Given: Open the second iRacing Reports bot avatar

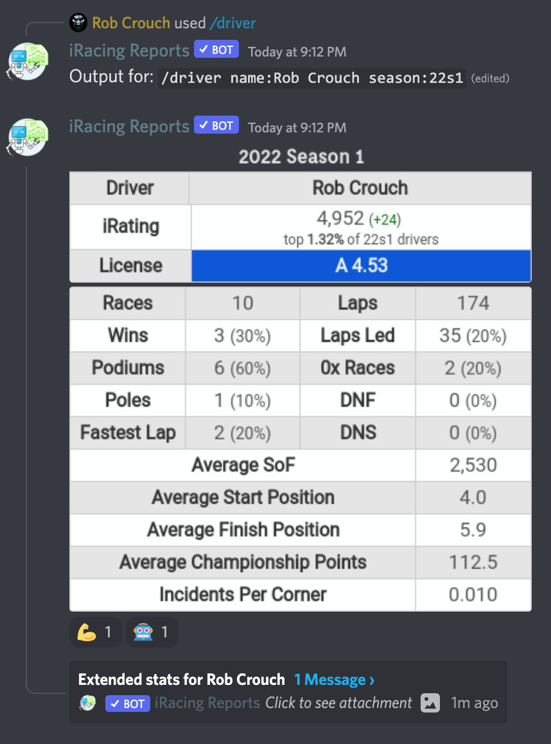Looking at the screenshot, I should point(28,137).
